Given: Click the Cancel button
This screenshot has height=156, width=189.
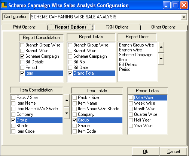Looking at the screenshot, I should [x=173, y=151].
